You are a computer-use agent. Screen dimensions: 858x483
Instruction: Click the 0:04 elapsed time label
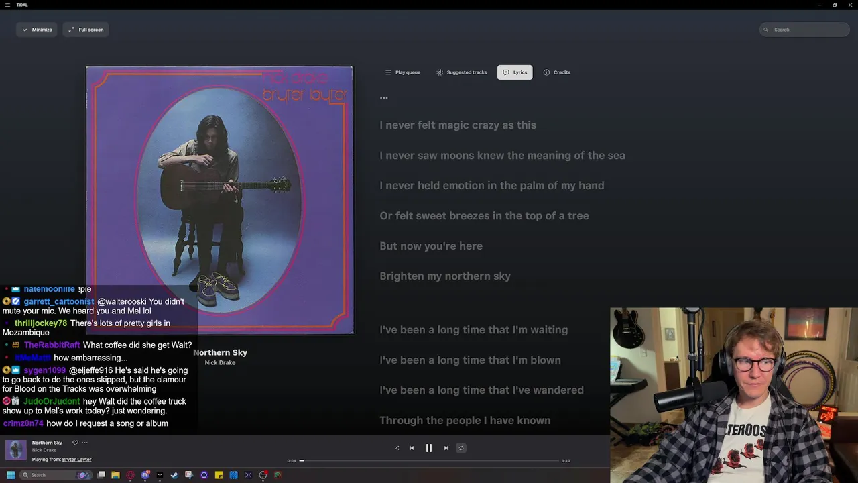tap(292, 460)
